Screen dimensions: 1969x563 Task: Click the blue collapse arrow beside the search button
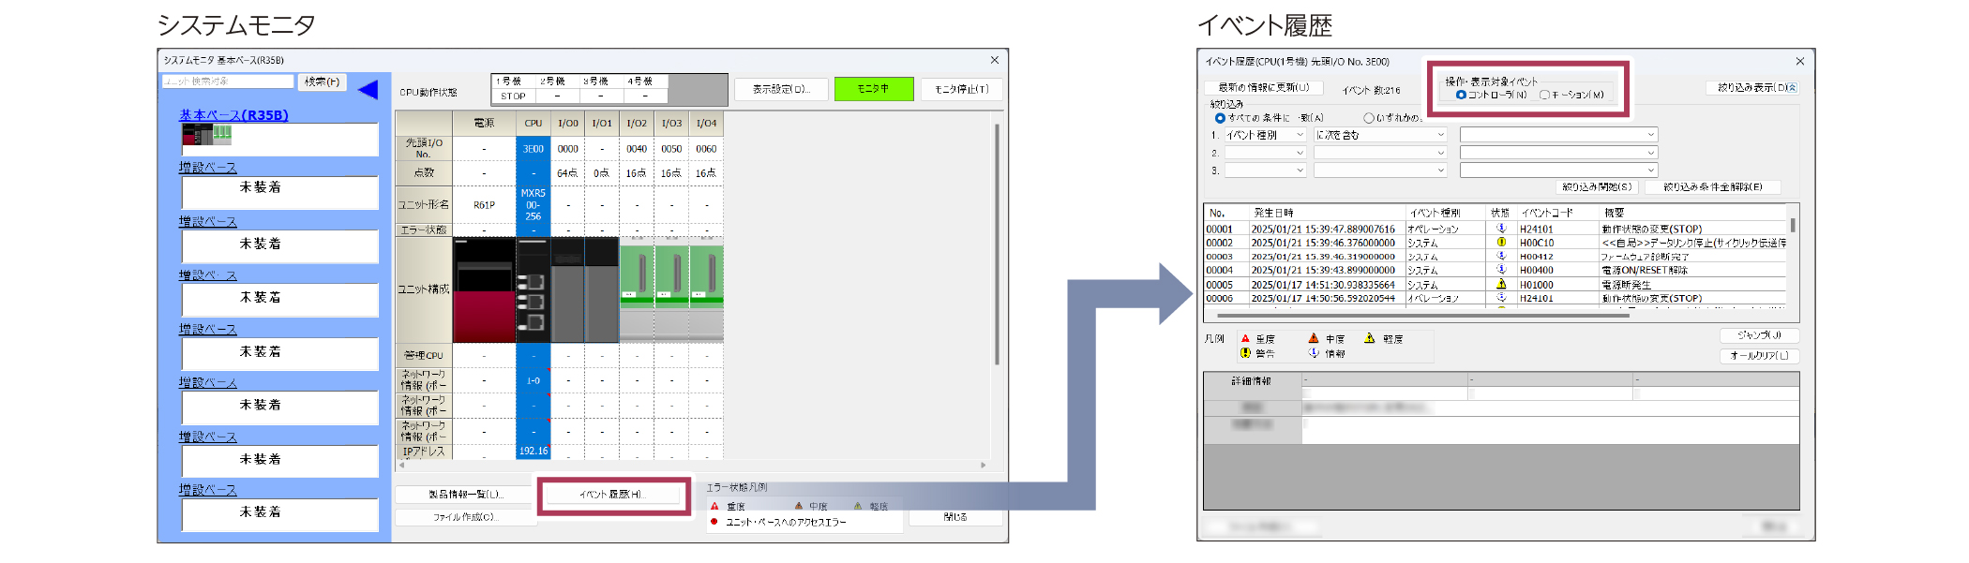tap(368, 90)
